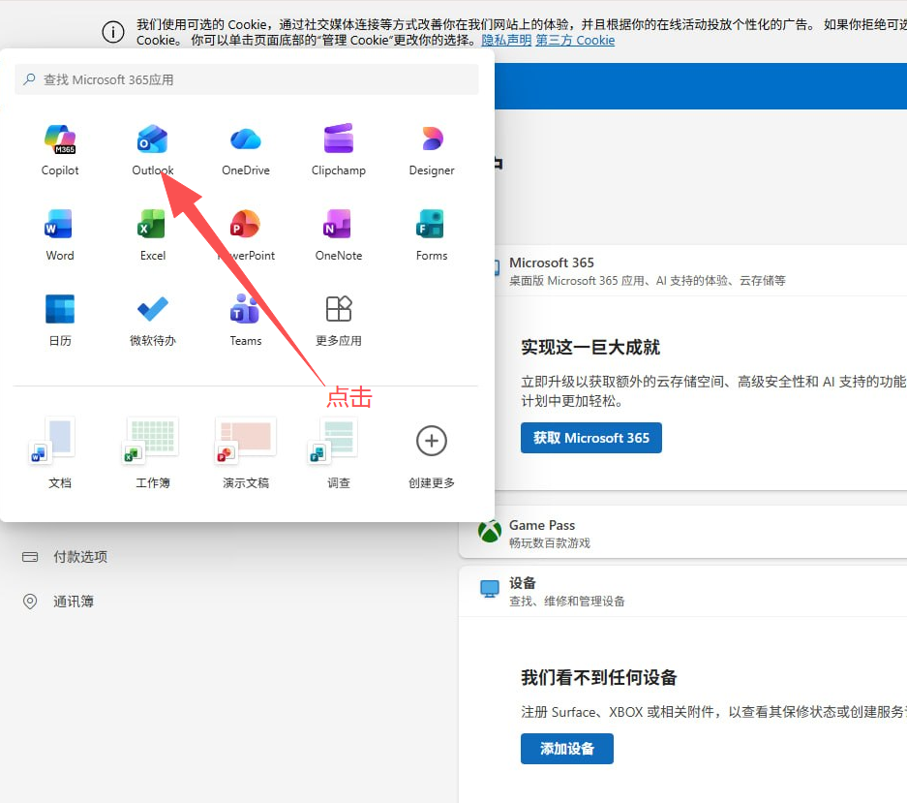The height and width of the screenshot is (803, 907).
Task: Launch the Designer app
Action: [432, 149]
